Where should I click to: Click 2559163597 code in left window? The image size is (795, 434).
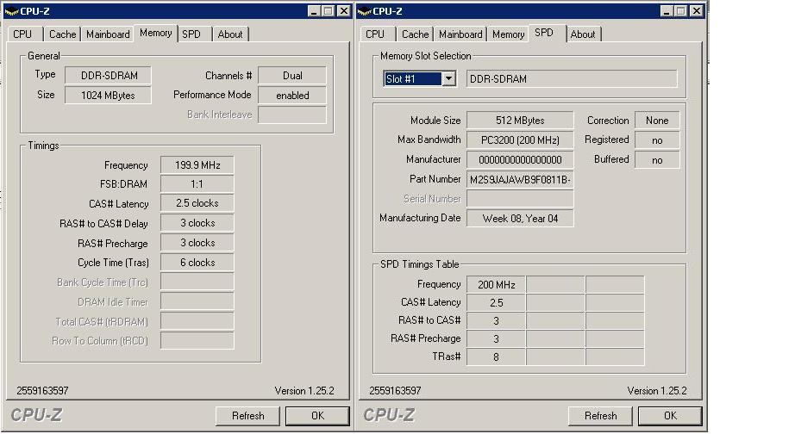coord(42,390)
